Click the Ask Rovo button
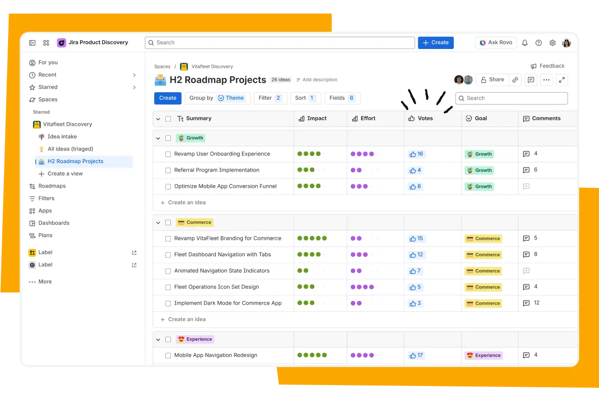The height and width of the screenshot is (399, 599). (496, 43)
